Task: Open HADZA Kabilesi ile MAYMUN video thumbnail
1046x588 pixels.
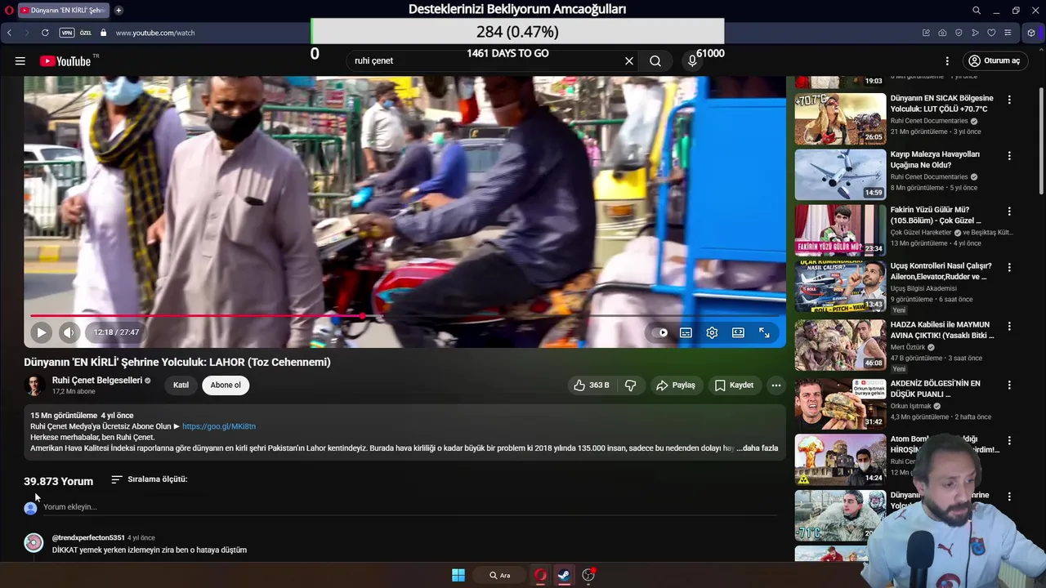Action: pyautogui.click(x=840, y=345)
